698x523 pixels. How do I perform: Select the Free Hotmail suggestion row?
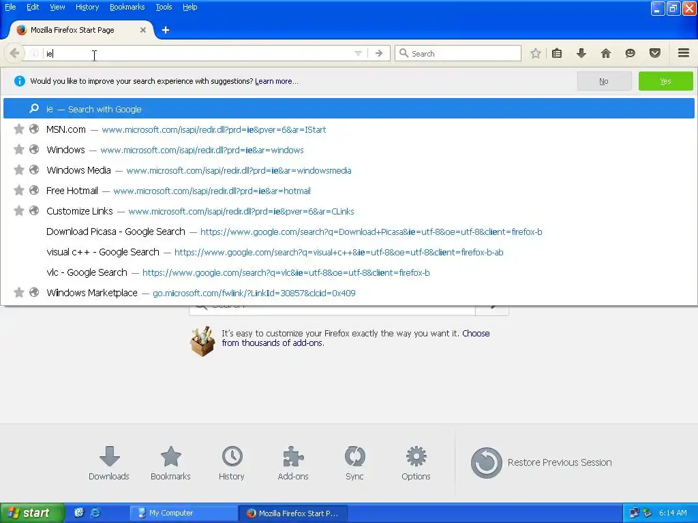(348, 191)
